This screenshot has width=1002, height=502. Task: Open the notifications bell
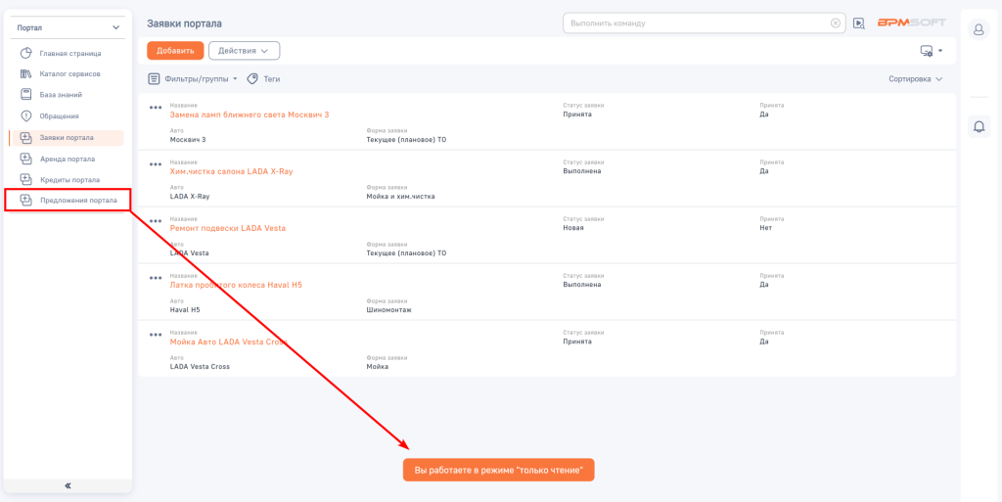(x=979, y=126)
